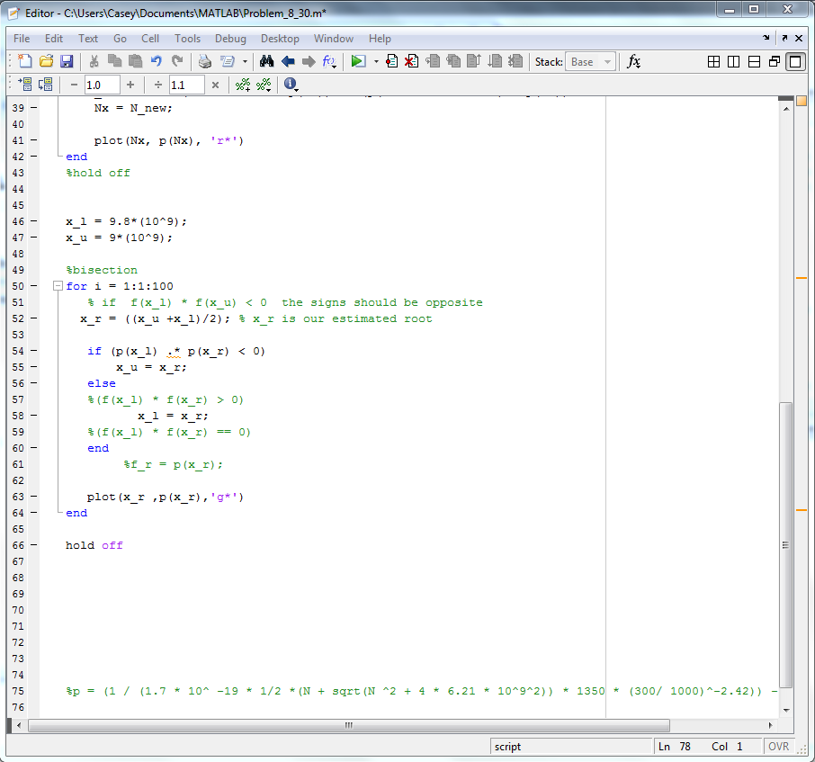Open the Edit menu
This screenshot has height=762, width=815.
(x=54, y=39)
